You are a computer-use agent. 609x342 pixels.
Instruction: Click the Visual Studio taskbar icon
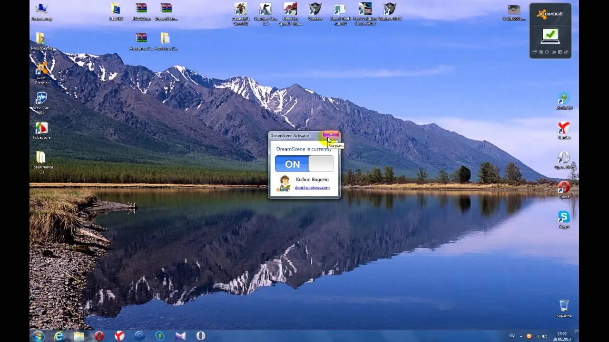180,336
